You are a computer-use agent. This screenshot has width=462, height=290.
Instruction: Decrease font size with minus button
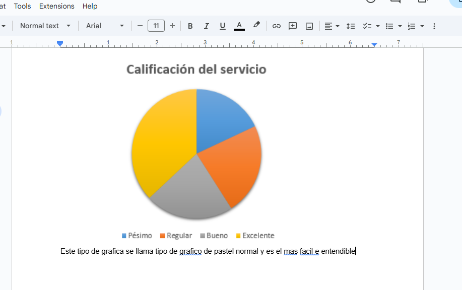point(140,26)
